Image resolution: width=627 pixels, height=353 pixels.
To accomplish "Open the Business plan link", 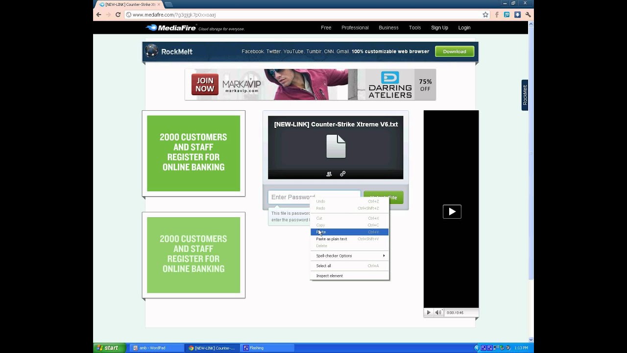I will click(x=388, y=28).
